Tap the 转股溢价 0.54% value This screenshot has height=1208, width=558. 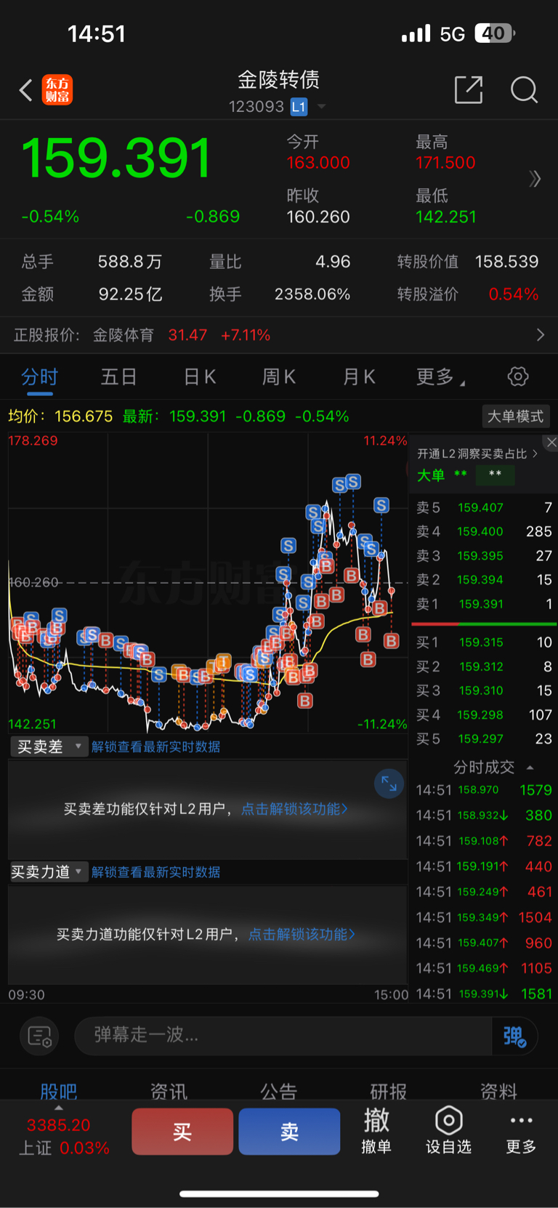pyautogui.click(x=514, y=294)
